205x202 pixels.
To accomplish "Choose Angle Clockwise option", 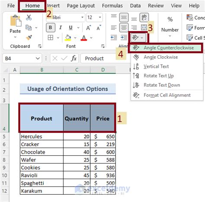I will pyautogui.click(x=167, y=57).
